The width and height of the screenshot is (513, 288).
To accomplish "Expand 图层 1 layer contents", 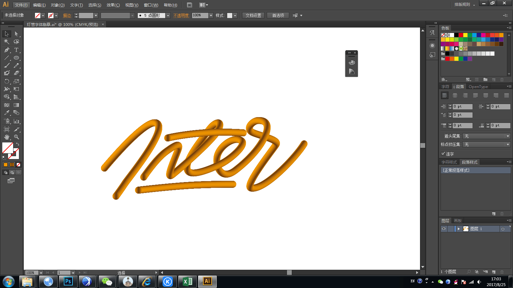I will click(x=459, y=229).
